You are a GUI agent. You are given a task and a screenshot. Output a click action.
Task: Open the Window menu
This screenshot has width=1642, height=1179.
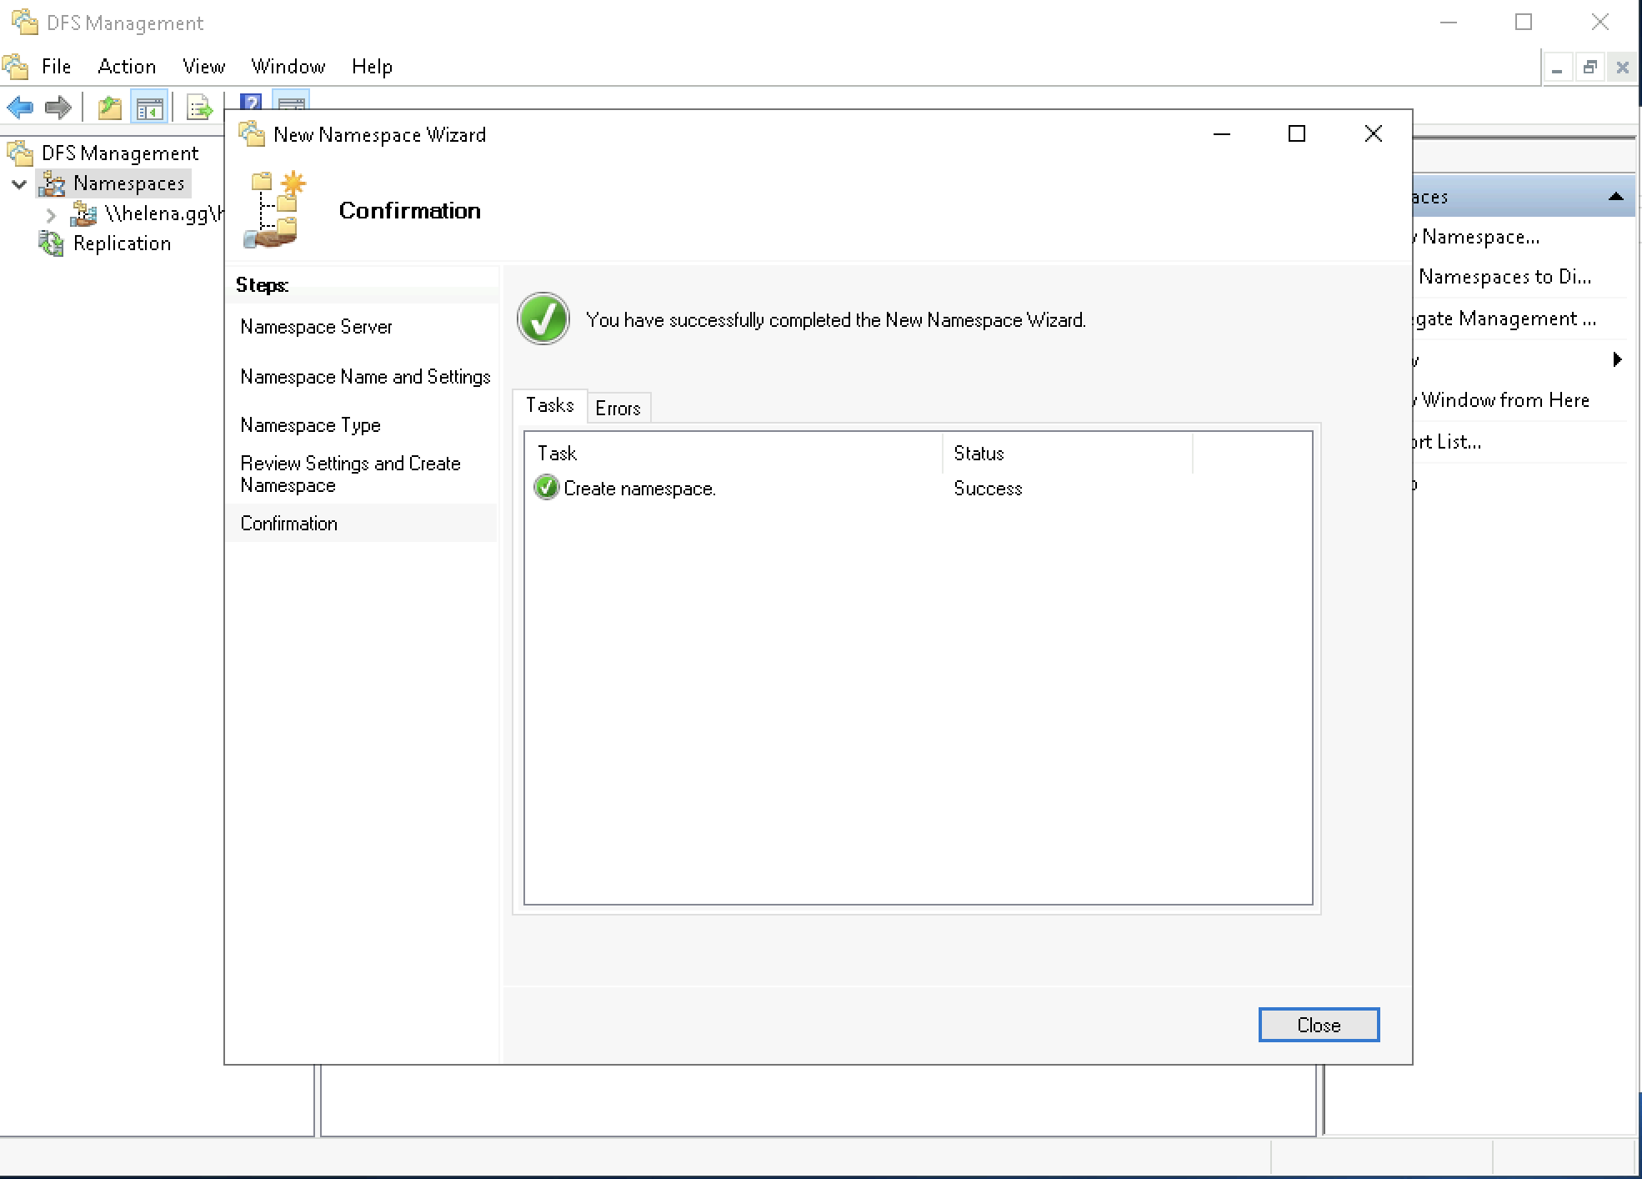tap(288, 67)
